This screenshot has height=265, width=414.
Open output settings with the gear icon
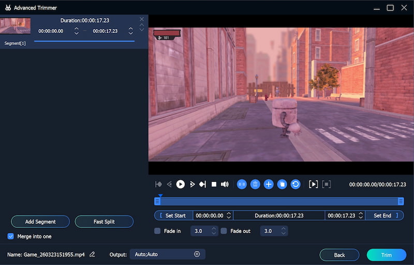click(197, 254)
